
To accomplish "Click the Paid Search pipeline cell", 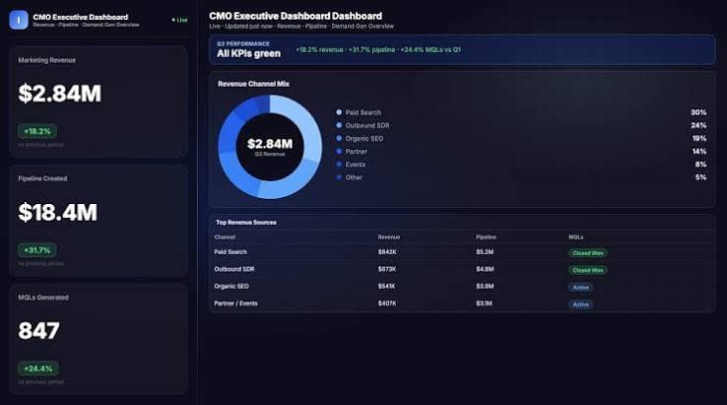I will (x=485, y=252).
